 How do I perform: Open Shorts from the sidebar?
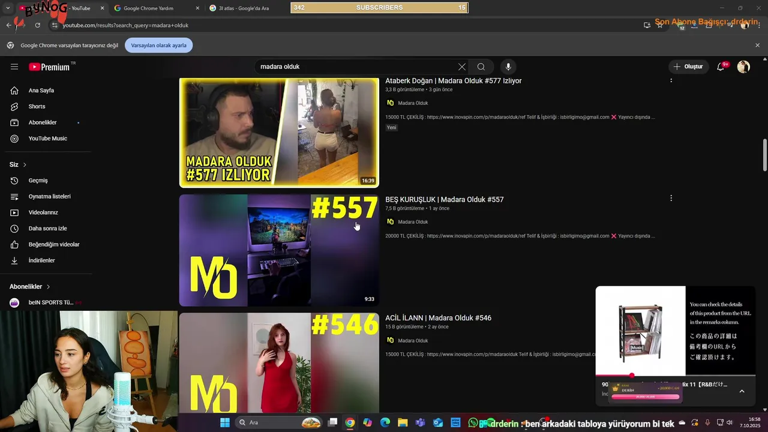pyautogui.click(x=37, y=106)
